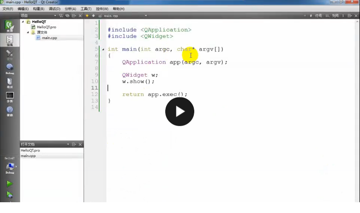Open the Design mode icon
The image size is (360, 213).
point(10,55)
